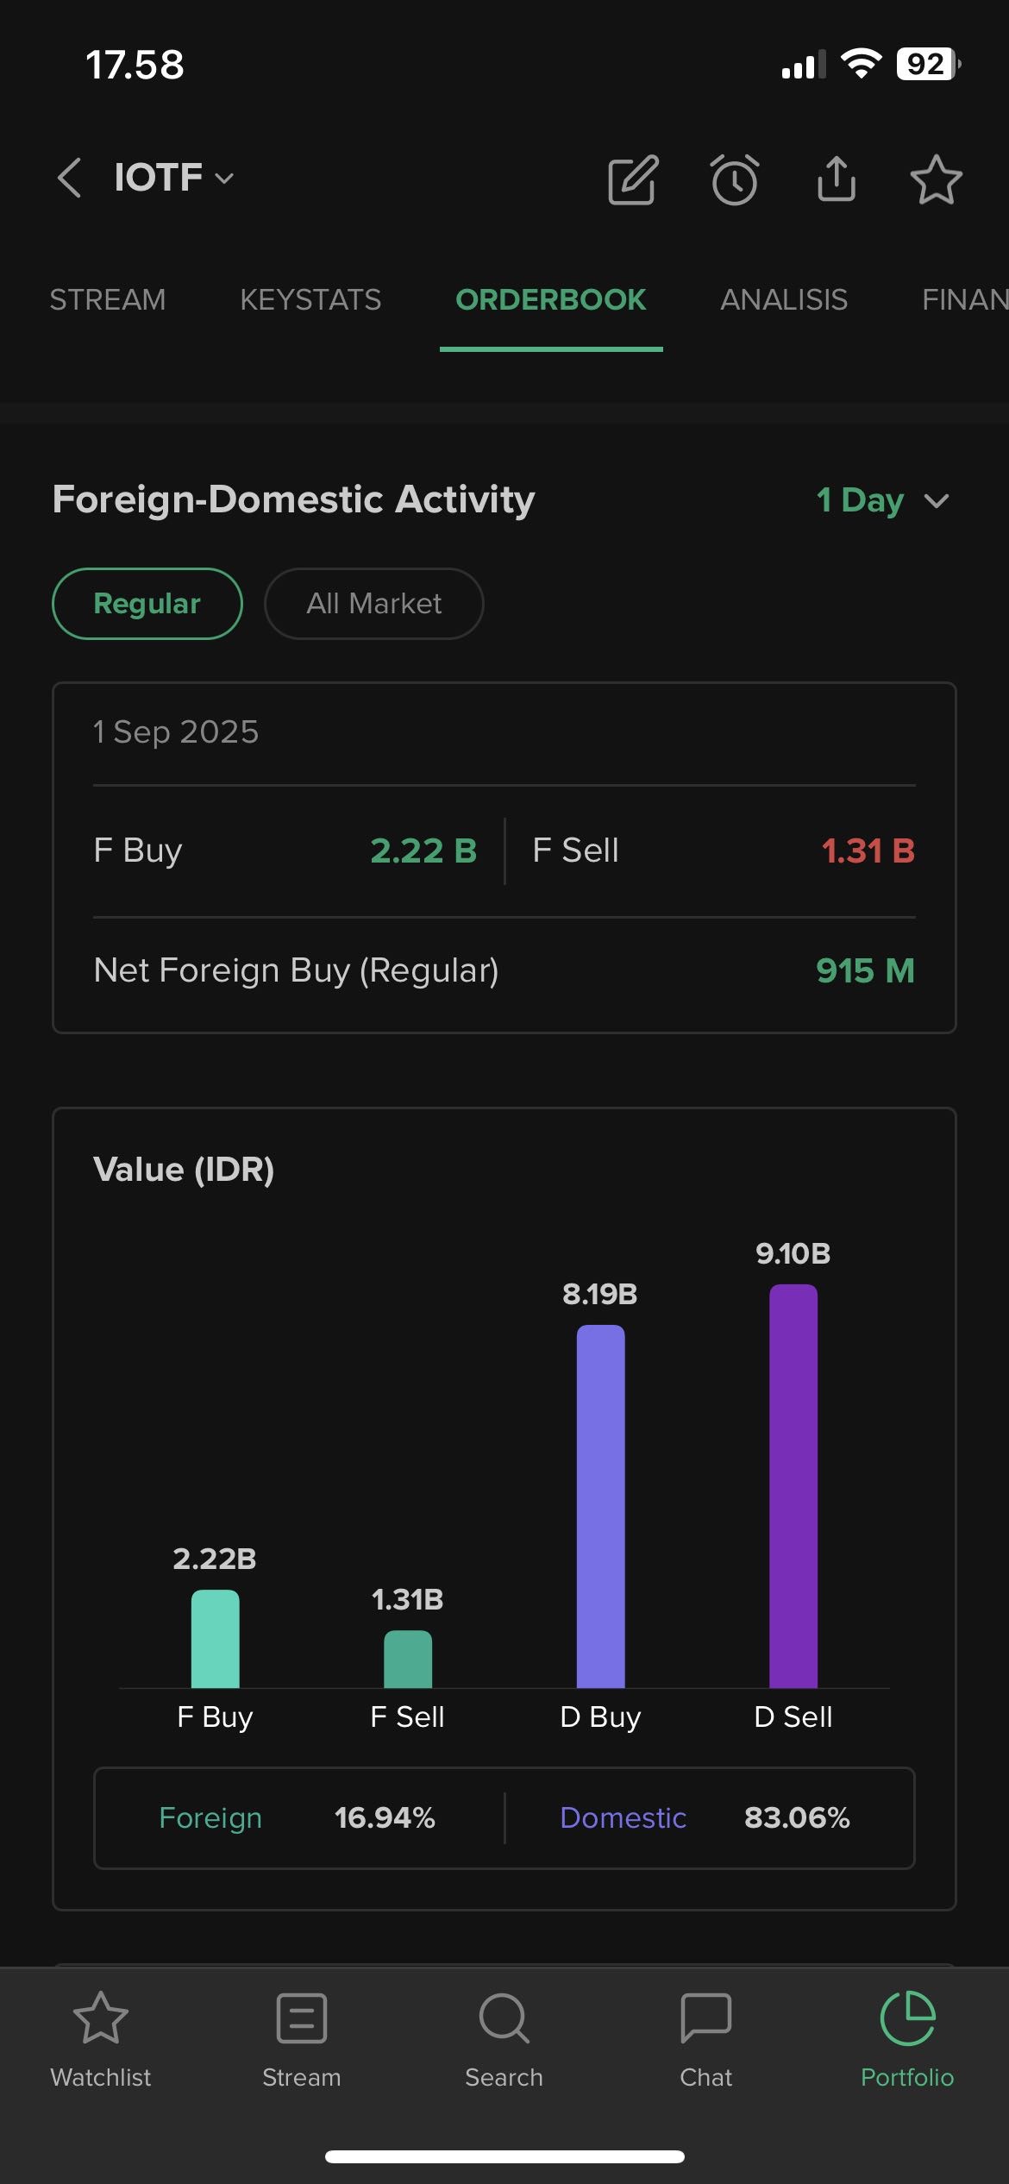
Task: Tap the share icon
Action: [836, 179]
